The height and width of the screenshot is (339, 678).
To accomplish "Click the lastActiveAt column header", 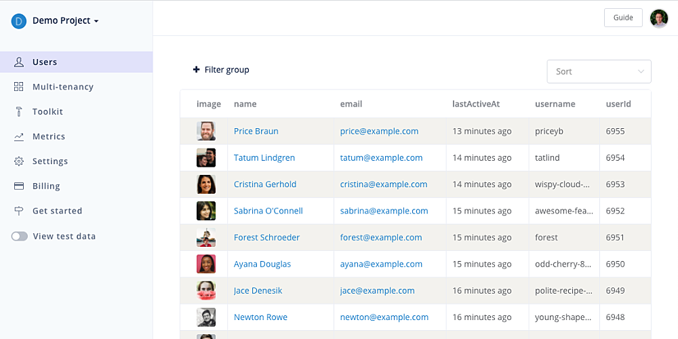I will tap(476, 104).
